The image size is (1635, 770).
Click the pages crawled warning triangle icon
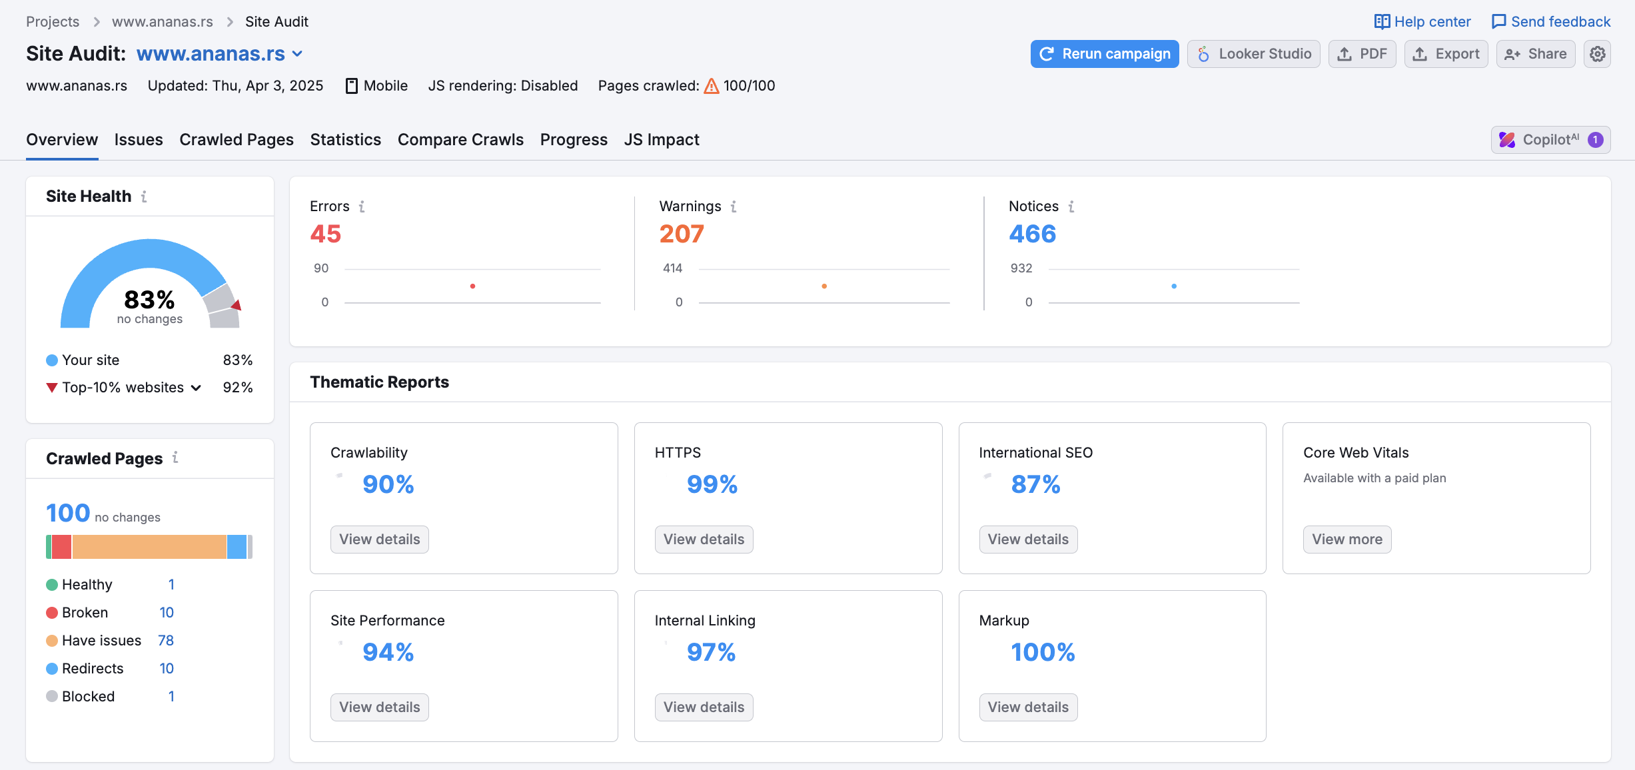[712, 86]
